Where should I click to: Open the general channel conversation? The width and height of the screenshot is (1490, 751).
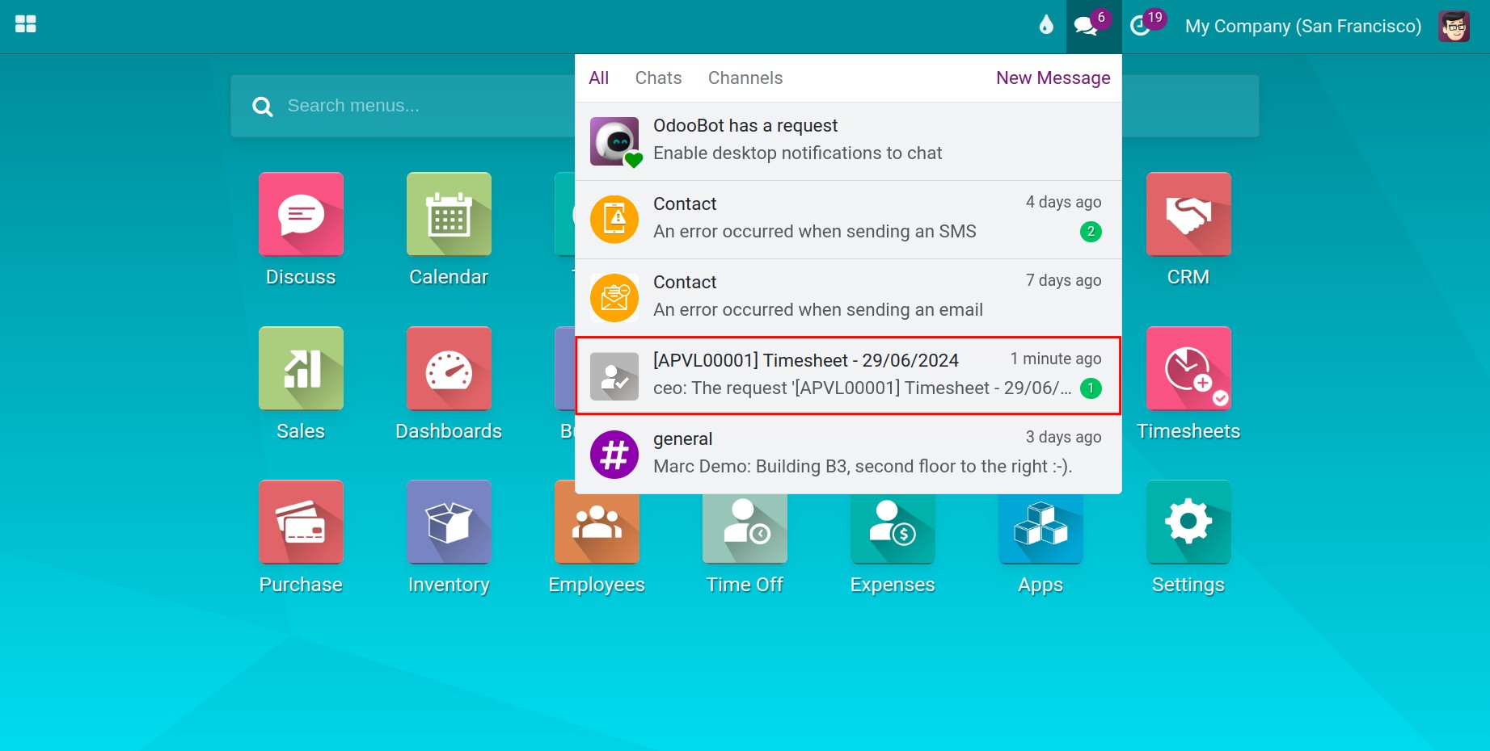tap(848, 454)
